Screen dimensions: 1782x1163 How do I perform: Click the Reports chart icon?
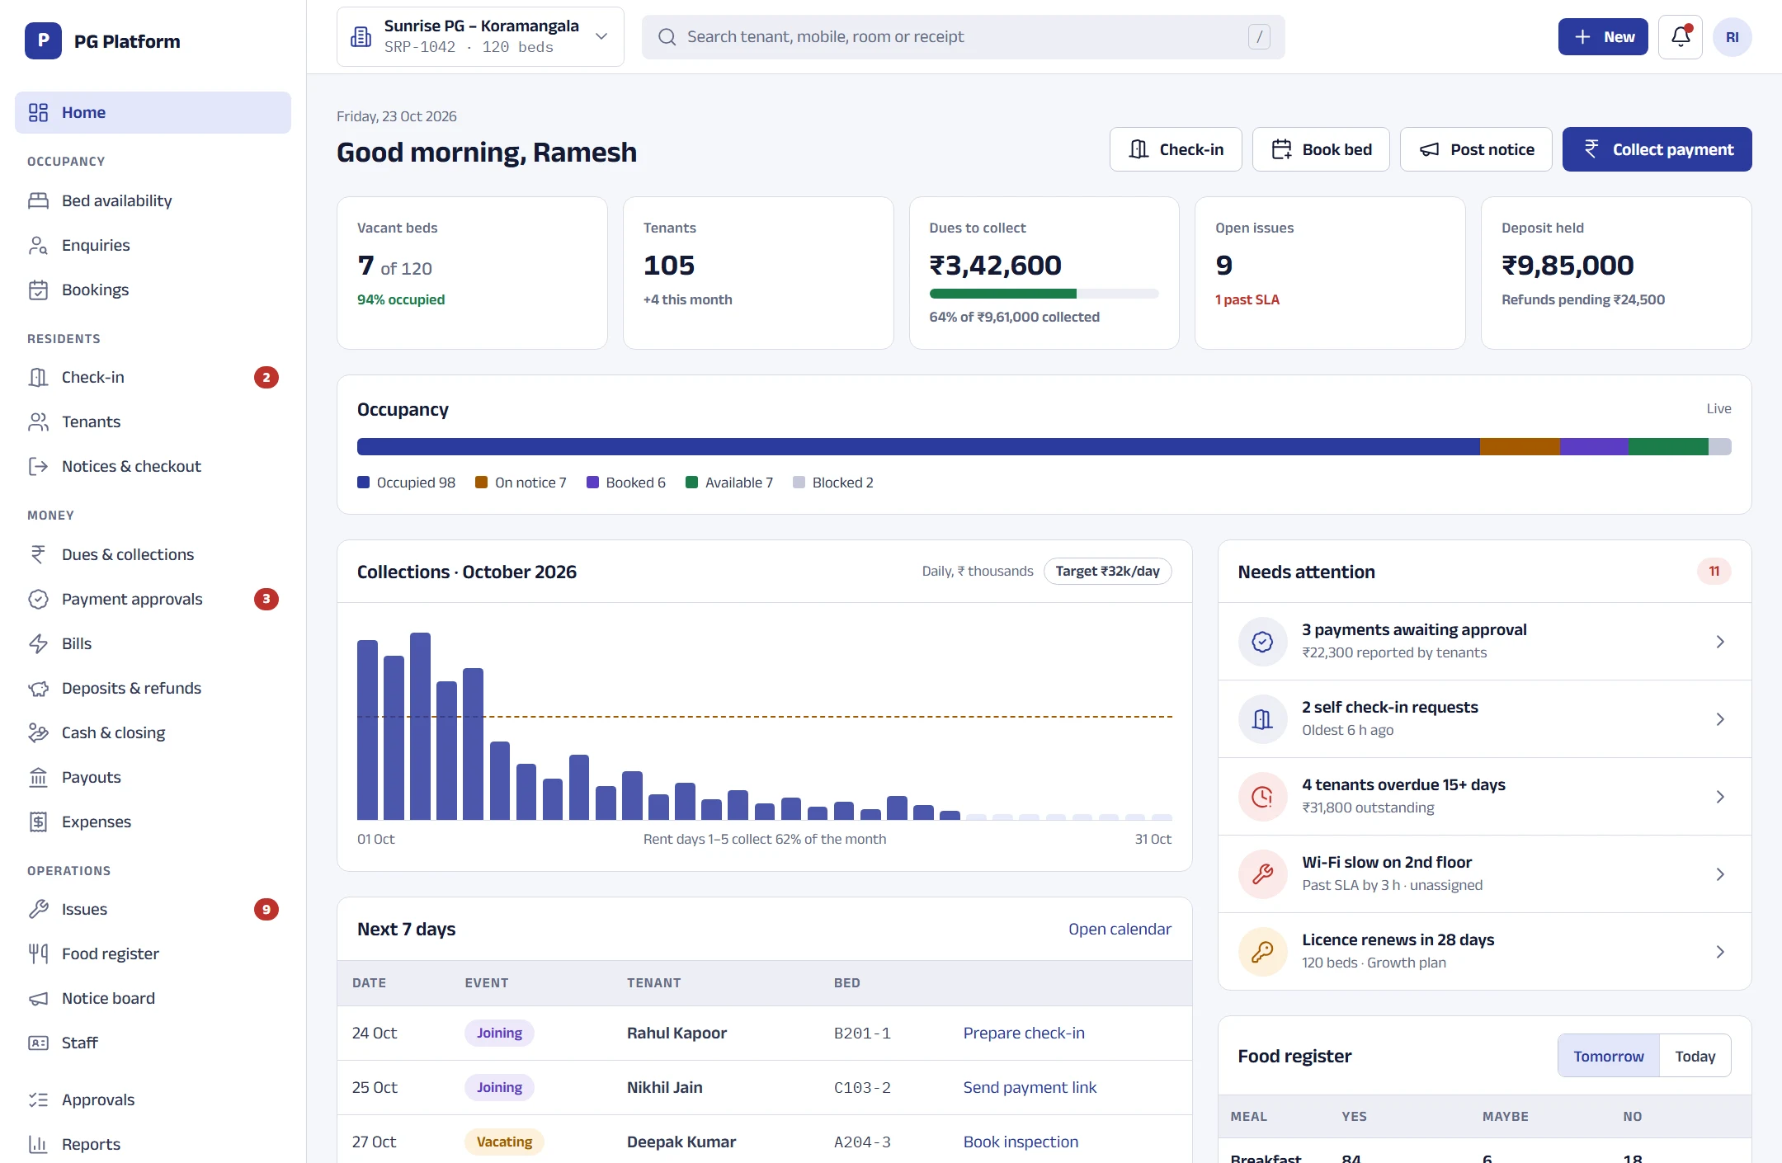pos(38,1144)
